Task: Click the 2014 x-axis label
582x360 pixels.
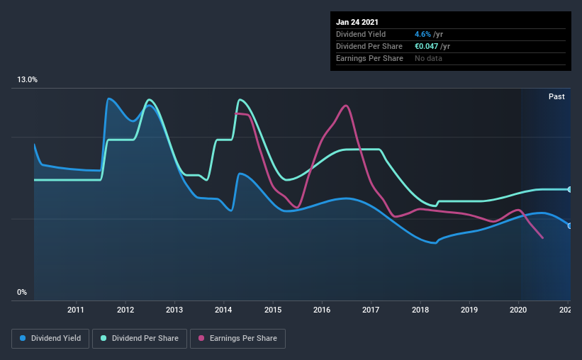Action: (x=223, y=310)
